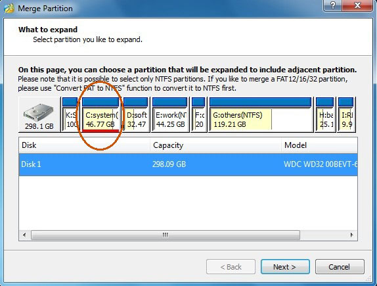The height and width of the screenshot is (286, 377).
Task: Choose the D:soft partition
Action: (136, 114)
